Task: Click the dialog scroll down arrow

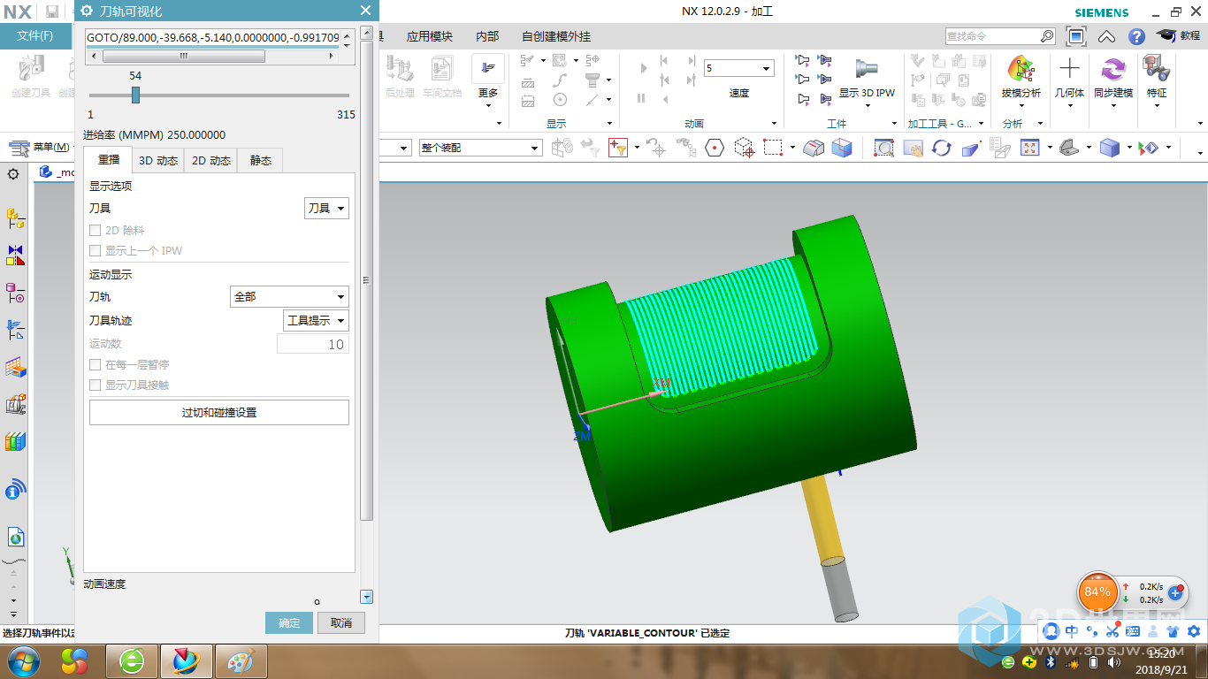Action: coord(367,597)
